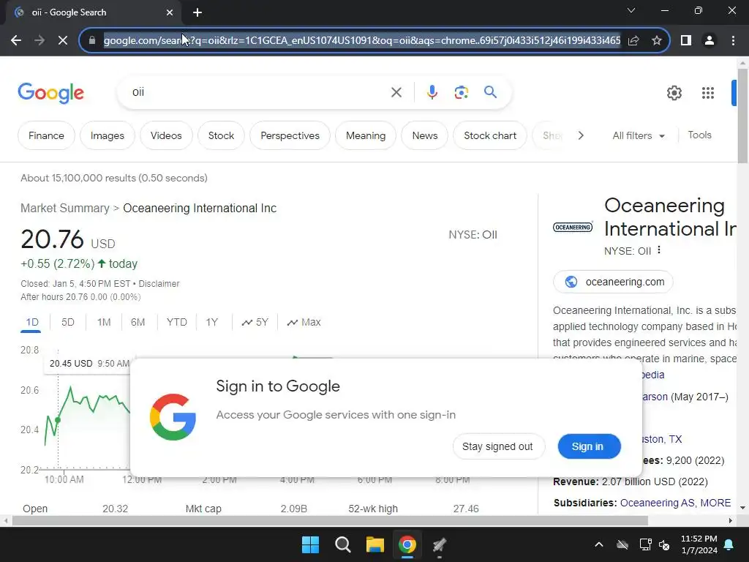Click the 'After hours 20.76' line

[80, 297]
